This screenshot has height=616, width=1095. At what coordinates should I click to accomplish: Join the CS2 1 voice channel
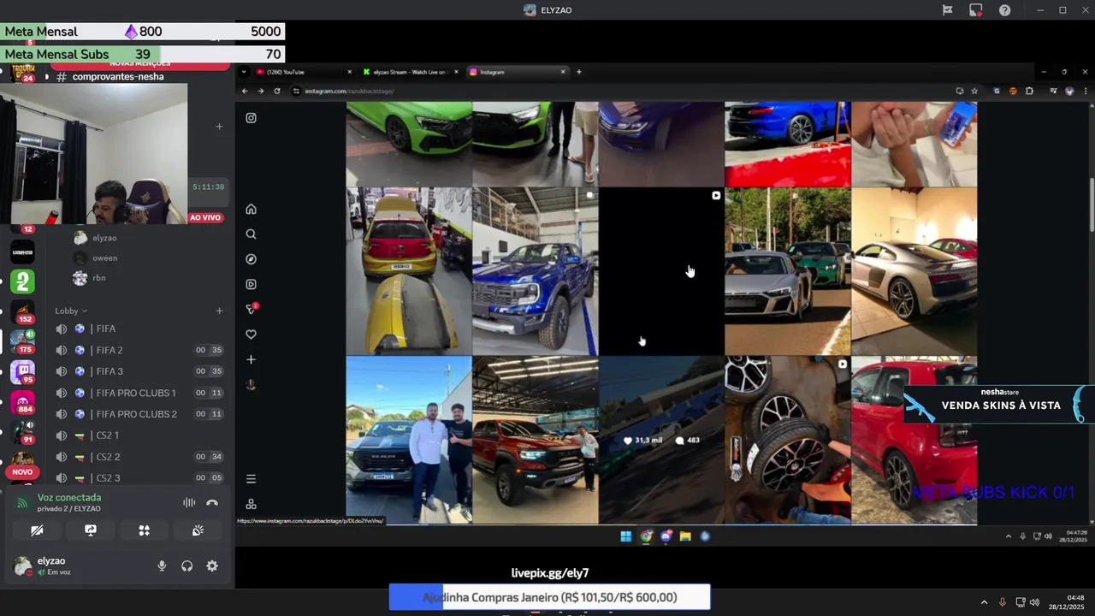pos(139,435)
